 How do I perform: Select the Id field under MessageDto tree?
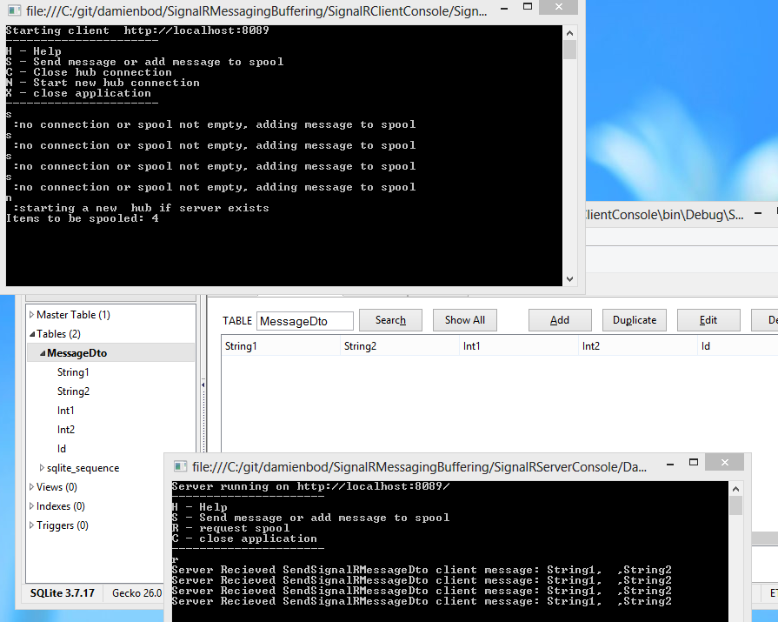(62, 449)
